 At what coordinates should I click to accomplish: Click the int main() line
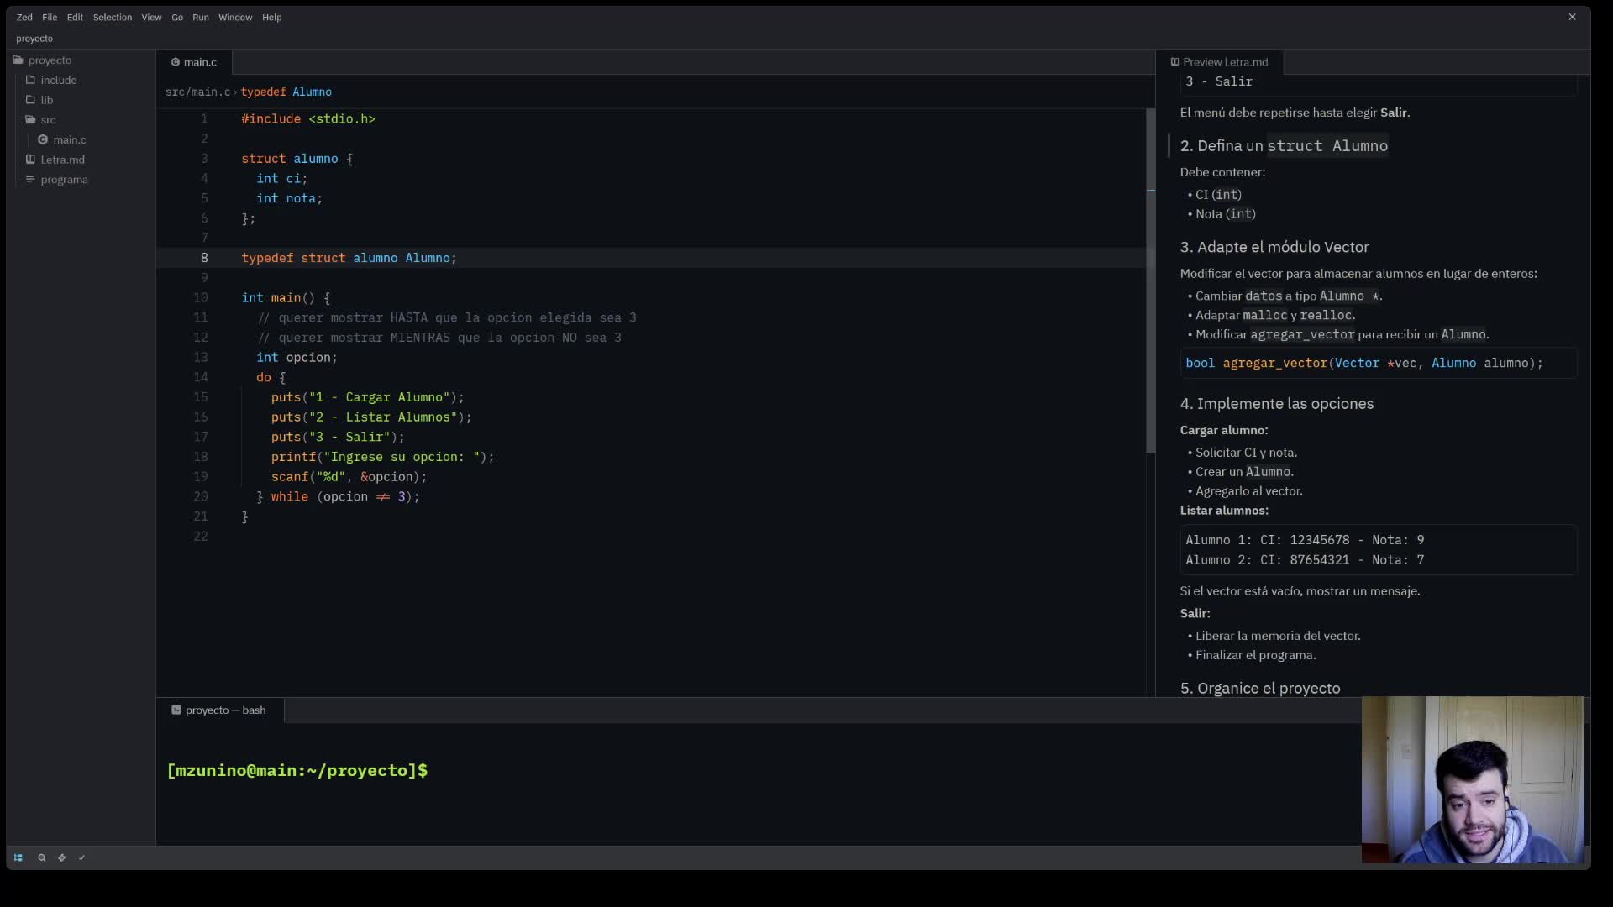286,297
